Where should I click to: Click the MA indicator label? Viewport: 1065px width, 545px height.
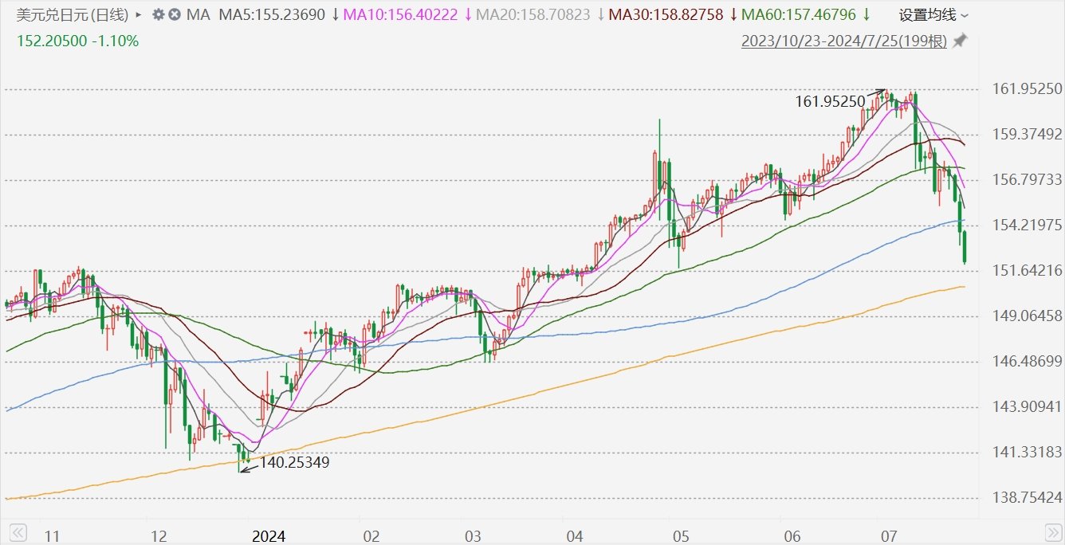(x=198, y=14)
